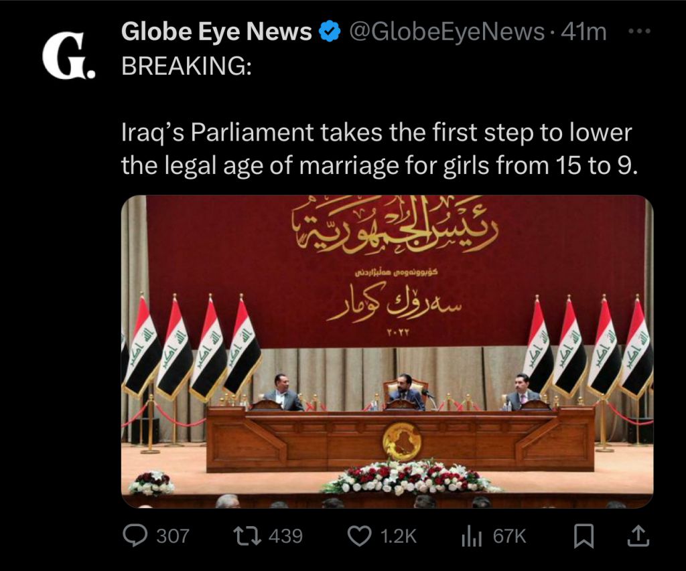Open the share arrow icon
686x571 pixels.
638,536
